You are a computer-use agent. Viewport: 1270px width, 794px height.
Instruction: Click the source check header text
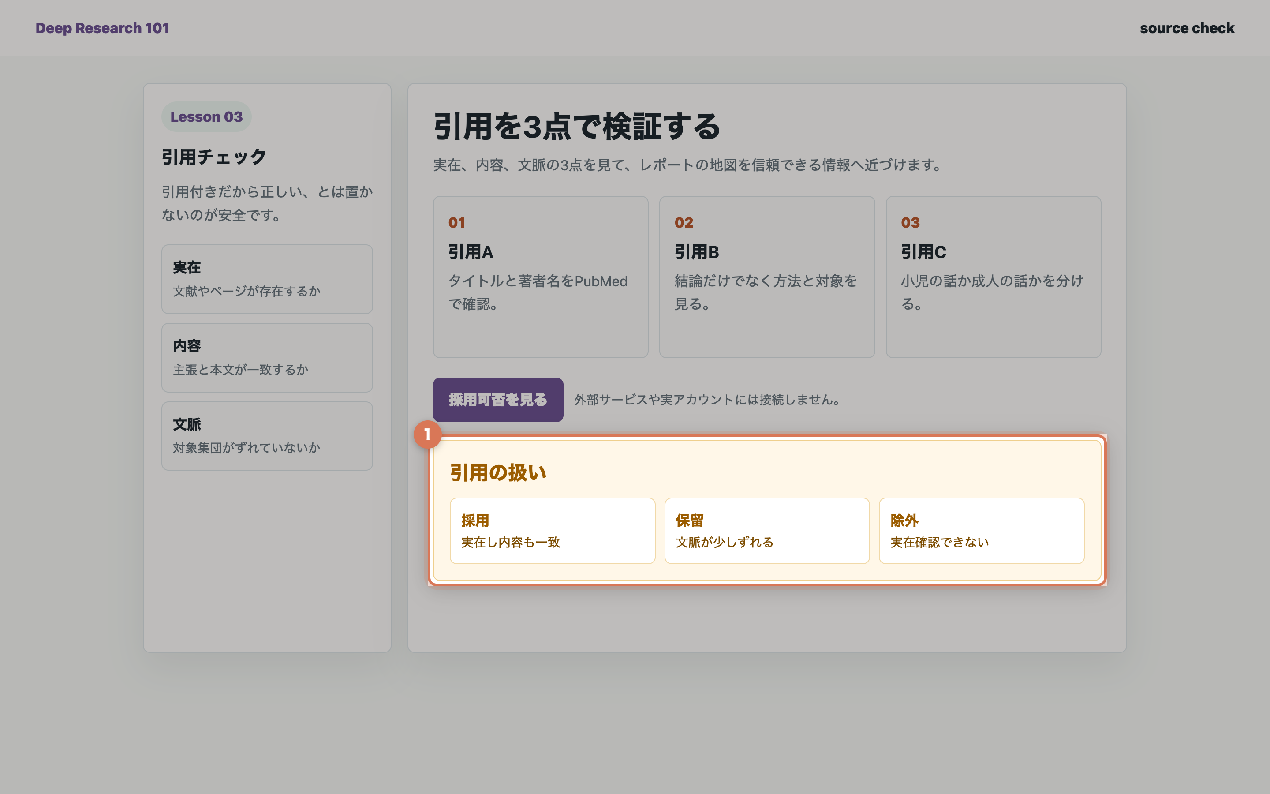click(1187, 28)
